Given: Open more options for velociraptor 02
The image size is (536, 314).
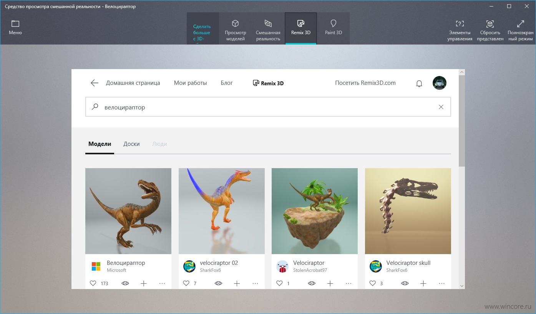Looking at the screenshot, I should coord(256,283).
